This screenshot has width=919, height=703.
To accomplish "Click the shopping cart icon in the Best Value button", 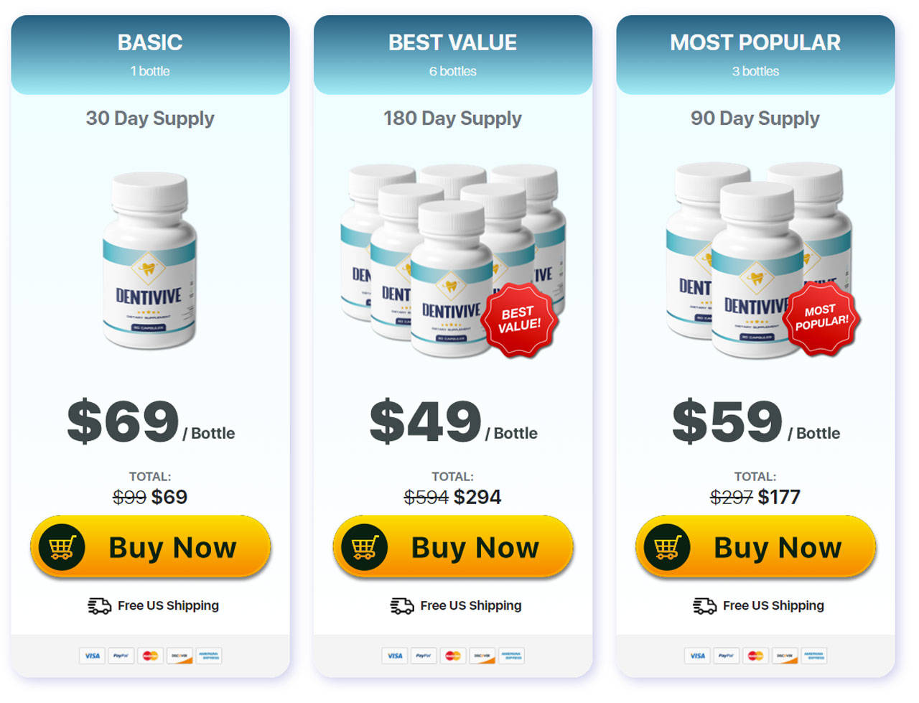I will click(x=365, y=547).
